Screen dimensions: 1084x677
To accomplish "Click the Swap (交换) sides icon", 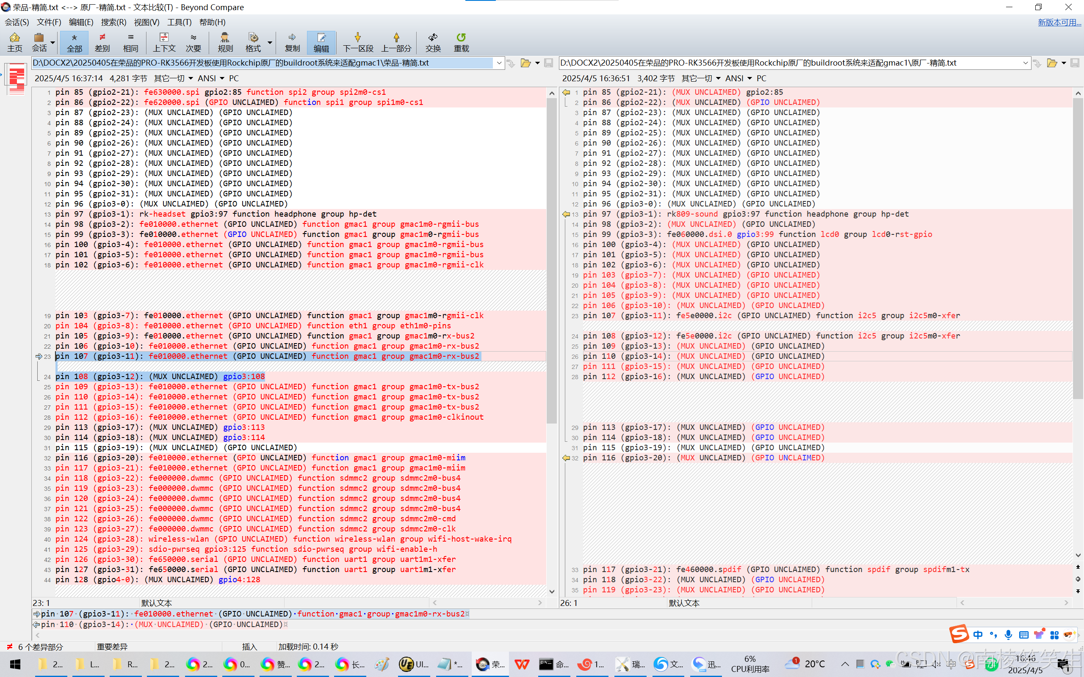I will pos(433,42).
